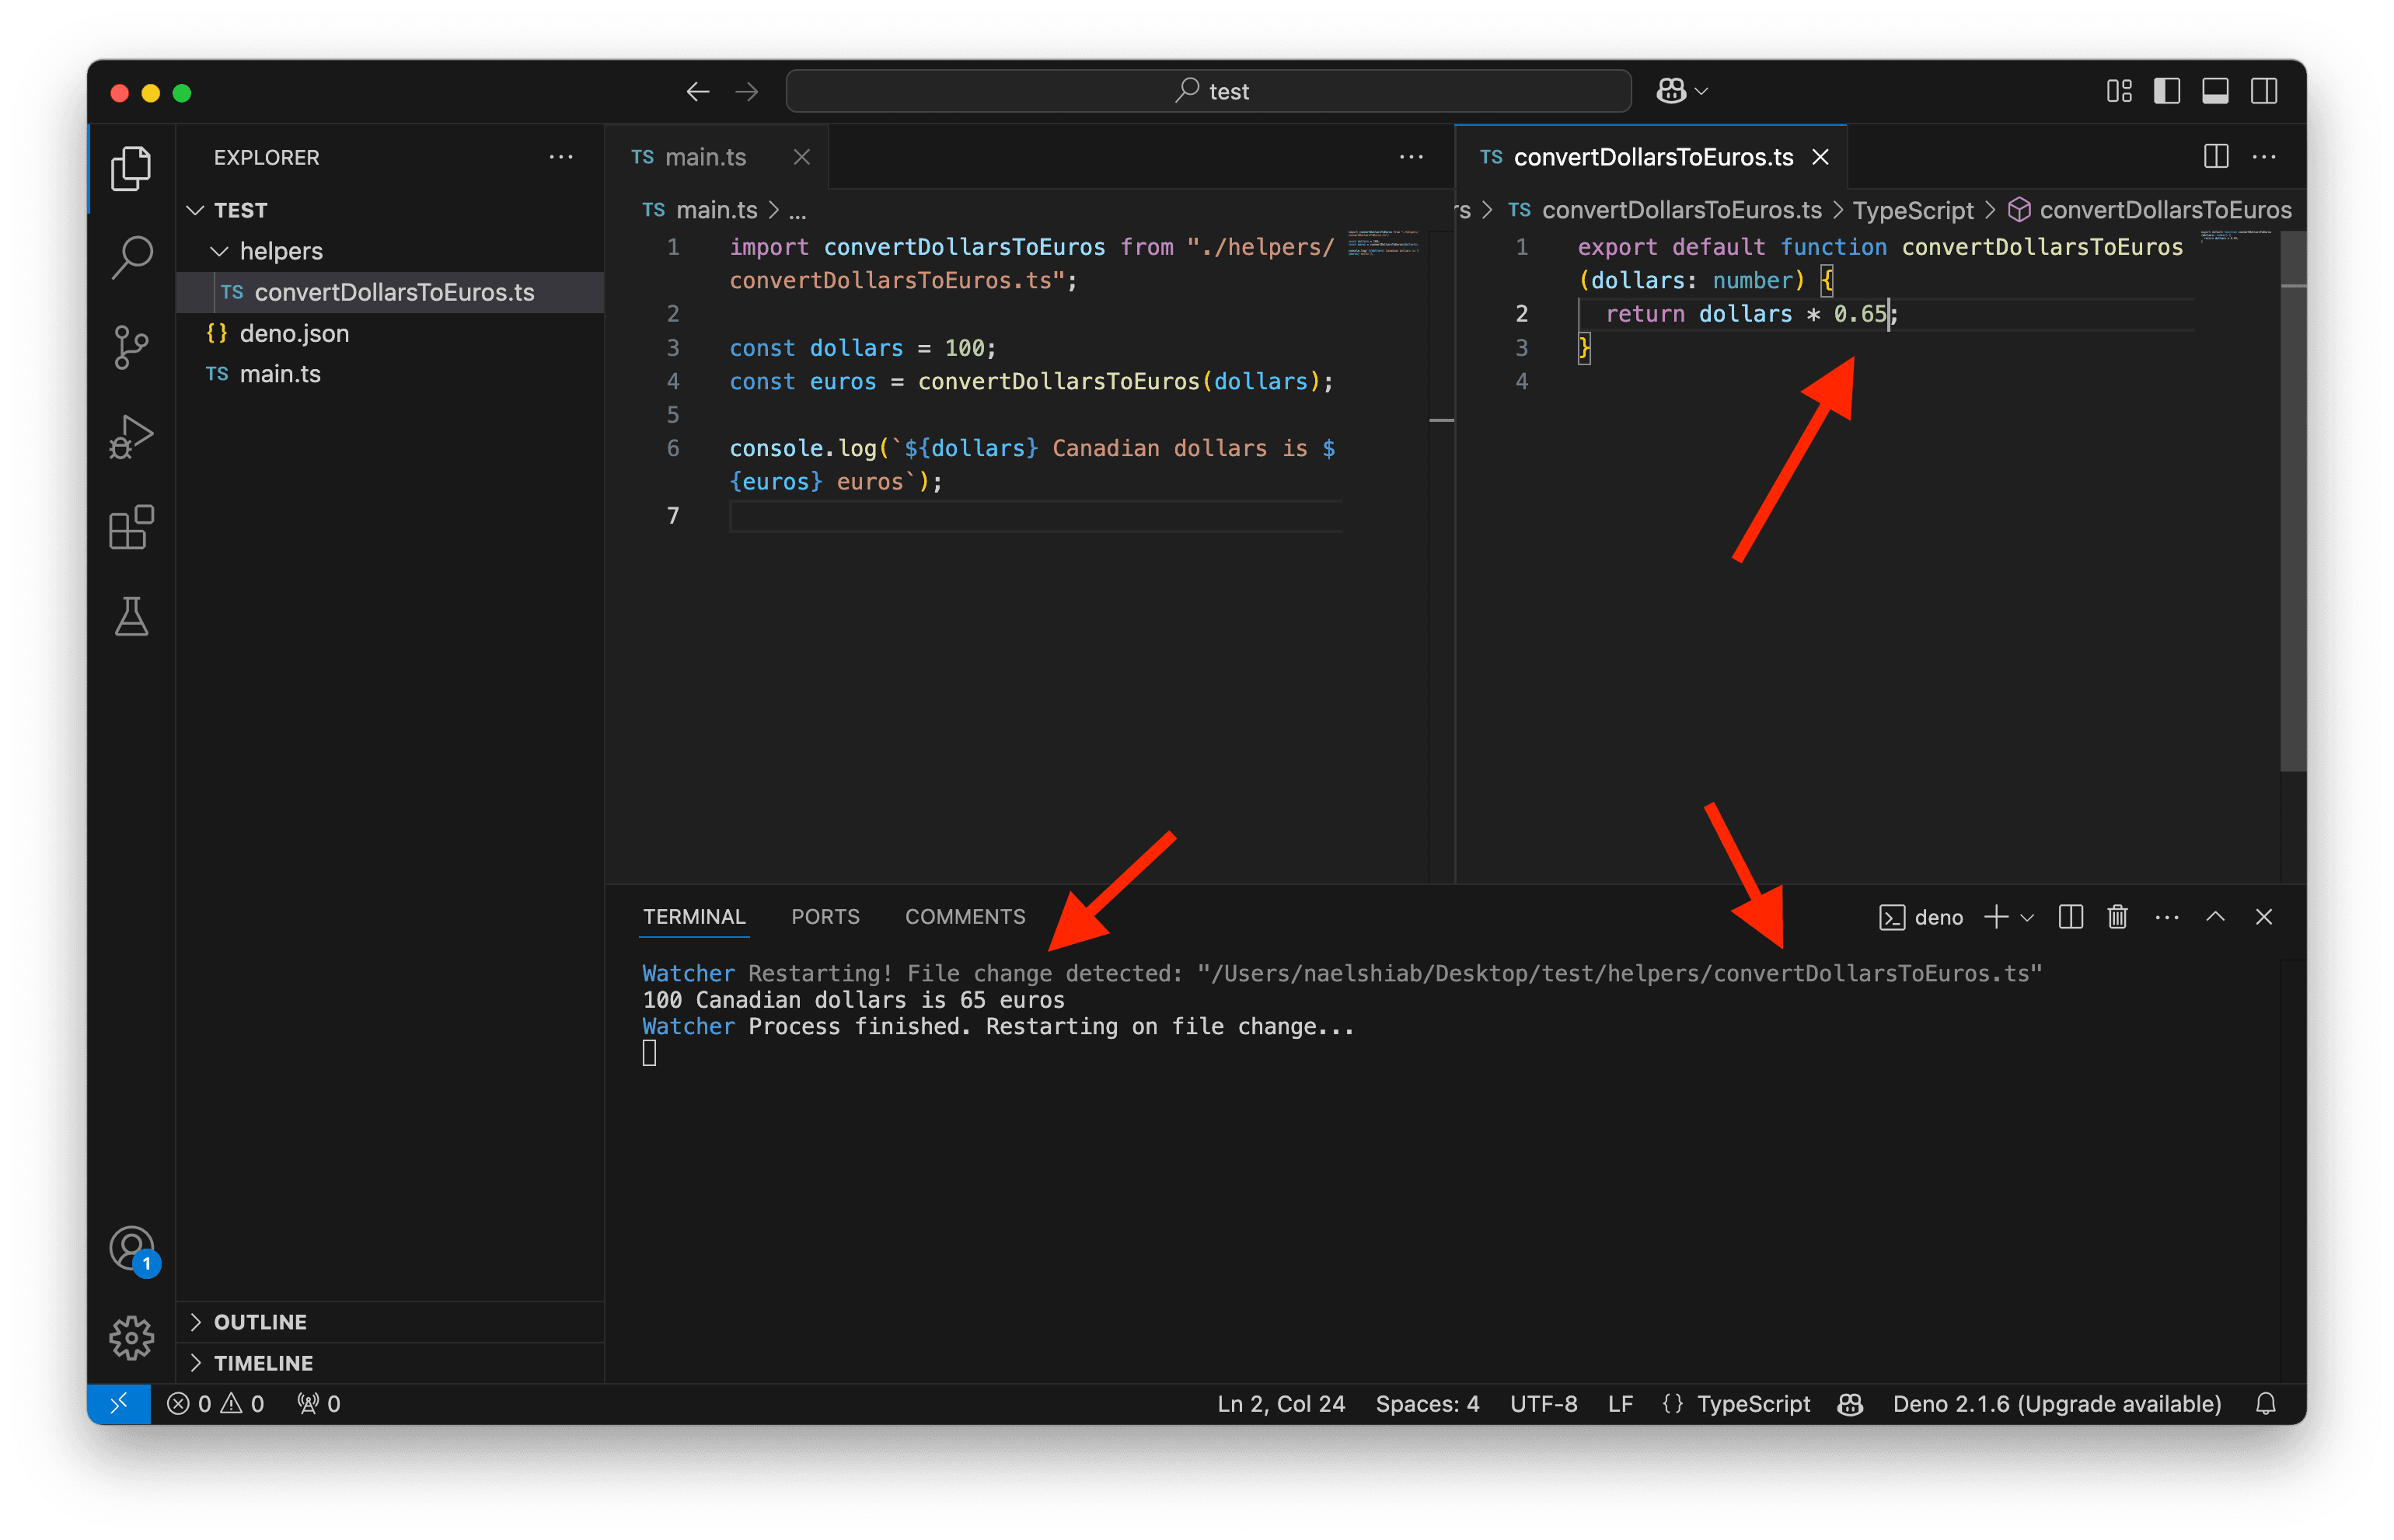Screen dimensions: 2394x1540
Task: Select the deno terminal instance
Action: click(1921, 917)
